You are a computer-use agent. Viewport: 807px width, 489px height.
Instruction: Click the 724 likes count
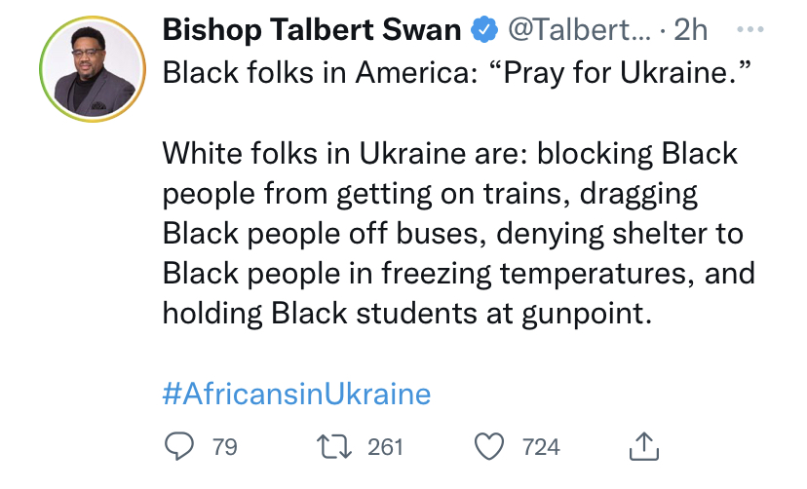point(541,447)
